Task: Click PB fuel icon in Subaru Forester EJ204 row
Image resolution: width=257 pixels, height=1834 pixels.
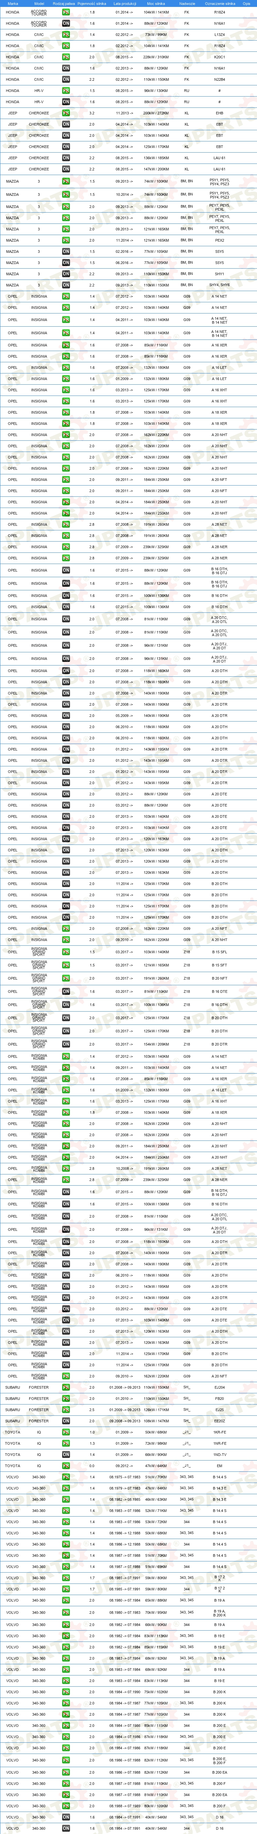Action: coord(66,1388)
